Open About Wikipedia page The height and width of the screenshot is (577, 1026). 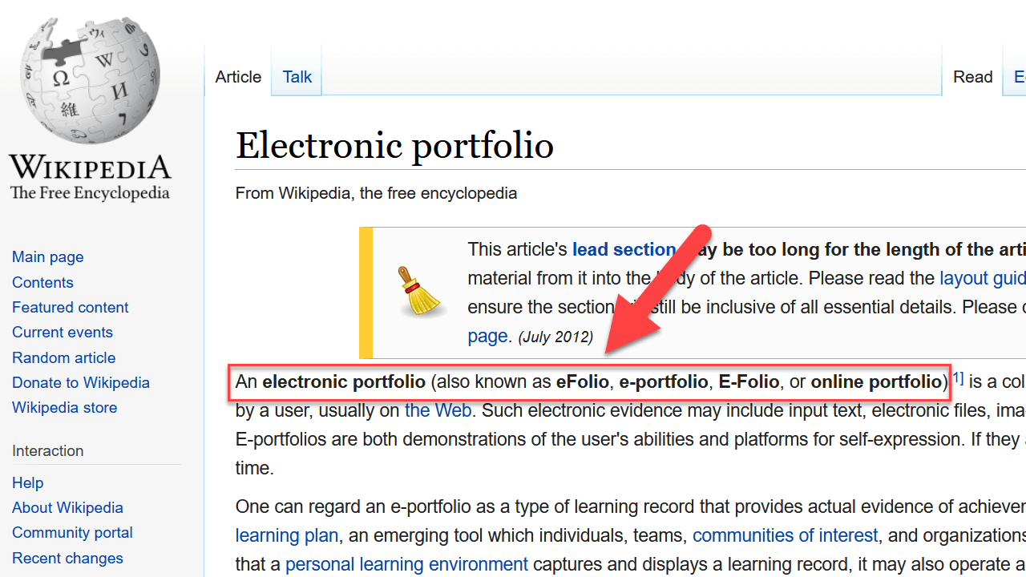tap(68, 507)
